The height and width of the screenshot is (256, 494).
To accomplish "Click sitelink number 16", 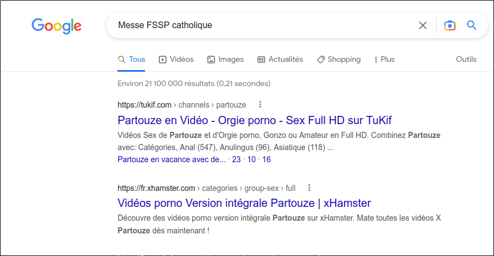I will coord(266,159).
